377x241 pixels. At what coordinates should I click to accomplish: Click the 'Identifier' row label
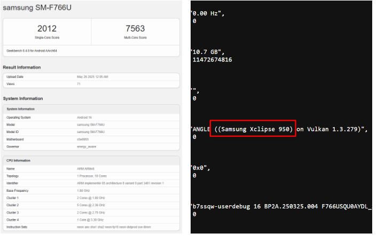pyautogui.click(x=12, y=183)
